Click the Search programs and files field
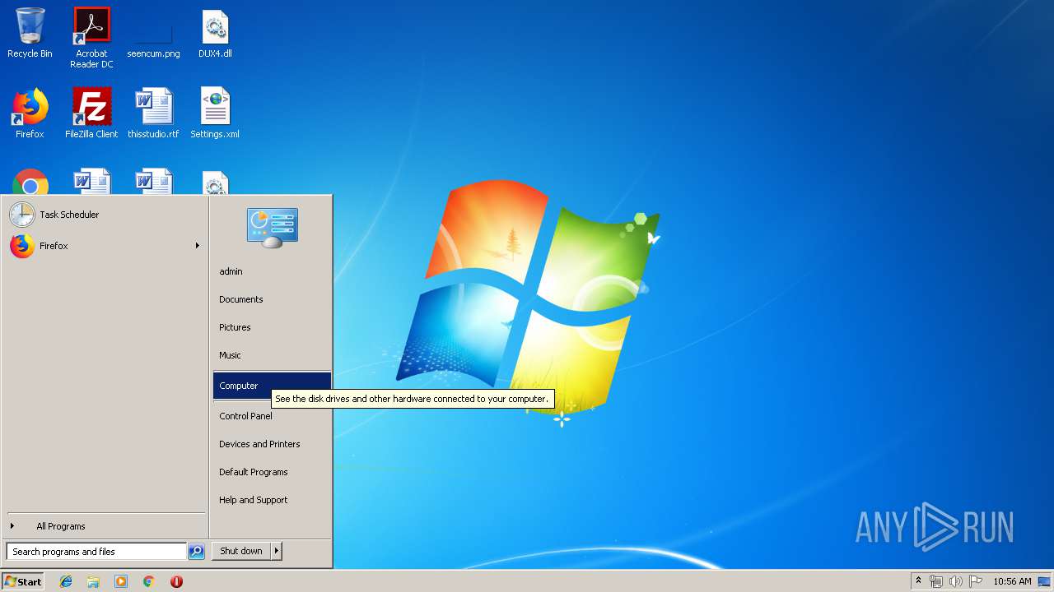This screenshot has height=592, width=1054. pos(96,552)
